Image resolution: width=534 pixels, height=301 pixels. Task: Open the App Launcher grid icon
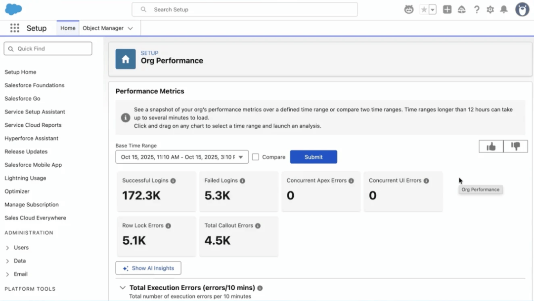tap(15, 28)
